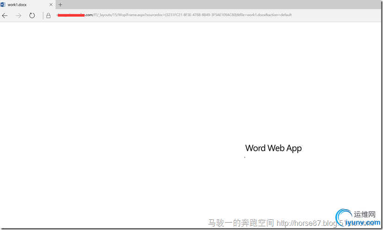
Task: Click the Word Web App loading text
Action: click(273, 148)
